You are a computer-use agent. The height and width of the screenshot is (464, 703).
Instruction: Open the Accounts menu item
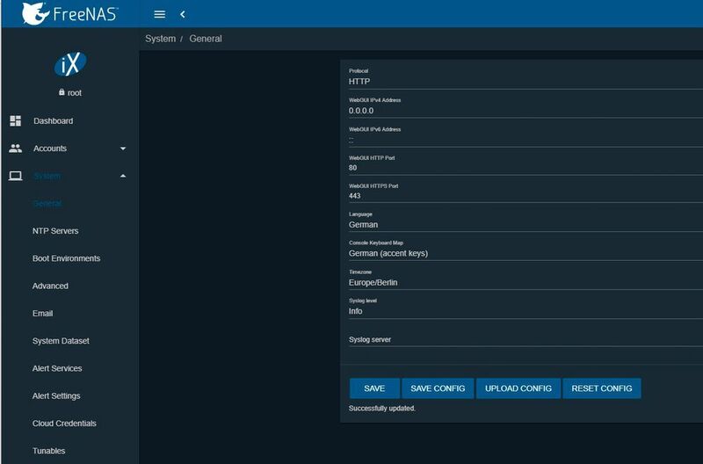[50, 149]
